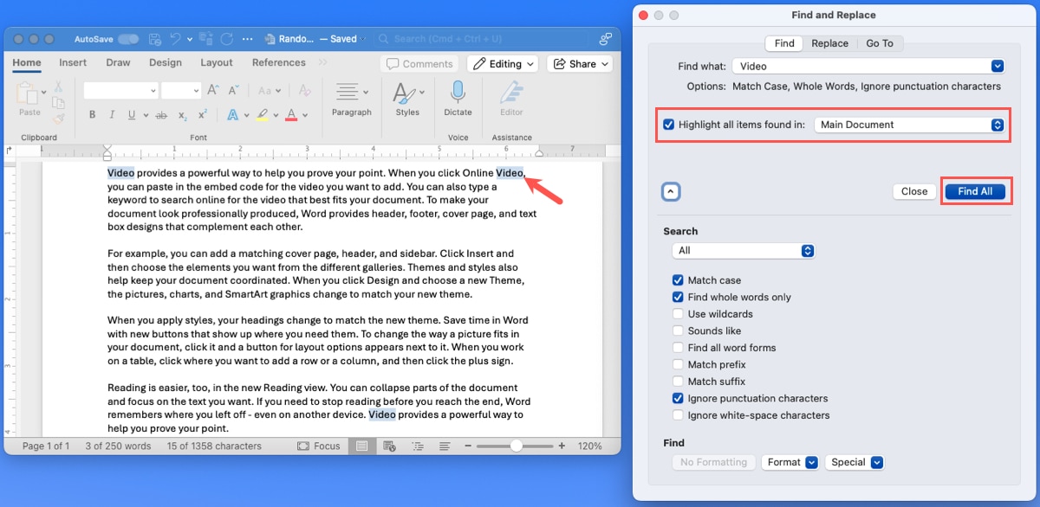Select the Insert ribbon tab

click(72, 62)
